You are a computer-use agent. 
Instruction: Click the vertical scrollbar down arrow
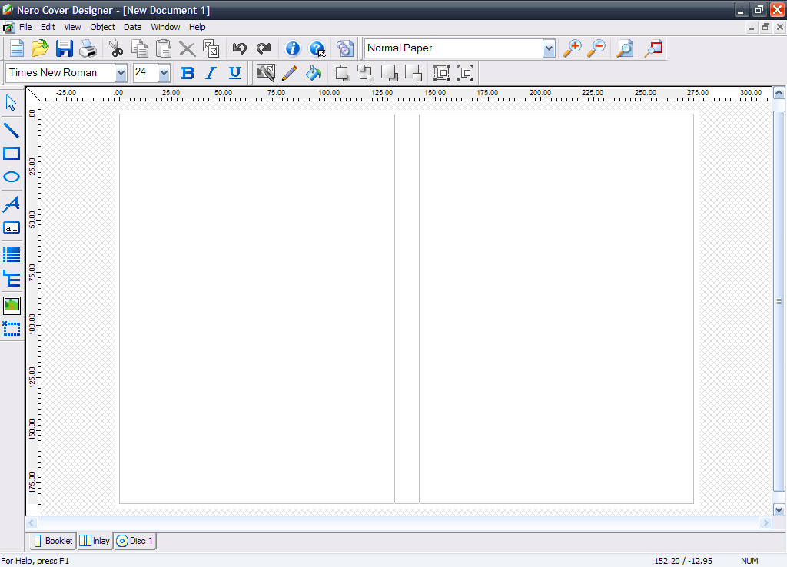point(779,509)
